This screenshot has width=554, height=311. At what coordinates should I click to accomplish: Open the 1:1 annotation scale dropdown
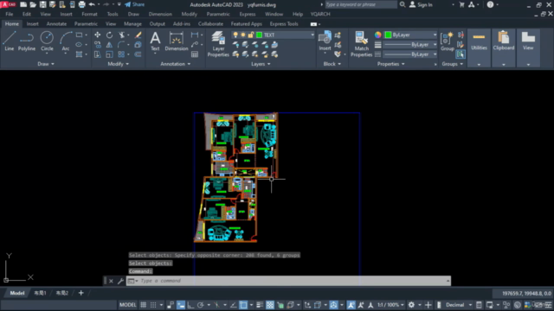click(x=390, y=305)
